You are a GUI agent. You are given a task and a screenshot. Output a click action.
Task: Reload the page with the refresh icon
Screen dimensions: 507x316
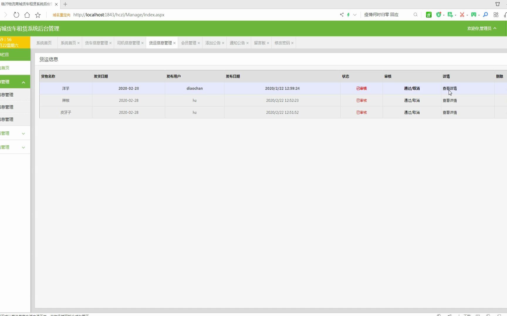pyautogui.click(x=16, y=15)
